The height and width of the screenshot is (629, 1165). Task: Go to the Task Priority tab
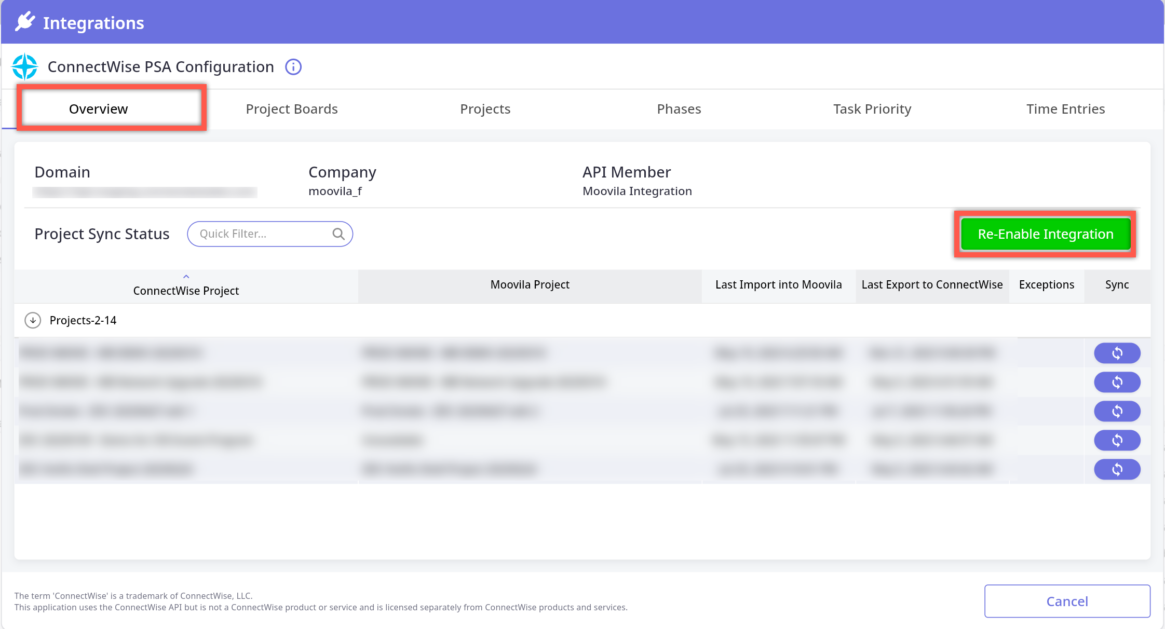(x=872, y=109)
